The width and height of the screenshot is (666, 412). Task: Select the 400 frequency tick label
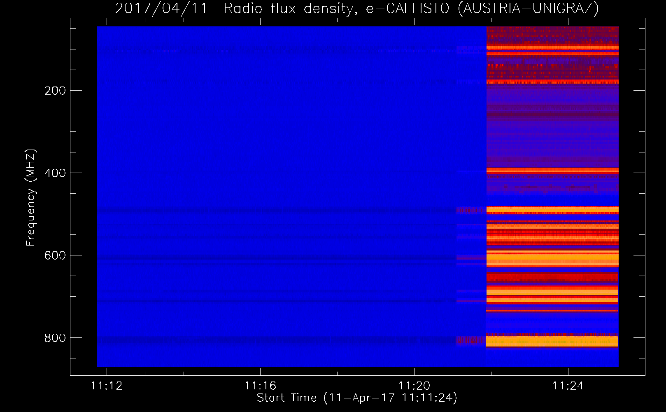pos(55,173)
